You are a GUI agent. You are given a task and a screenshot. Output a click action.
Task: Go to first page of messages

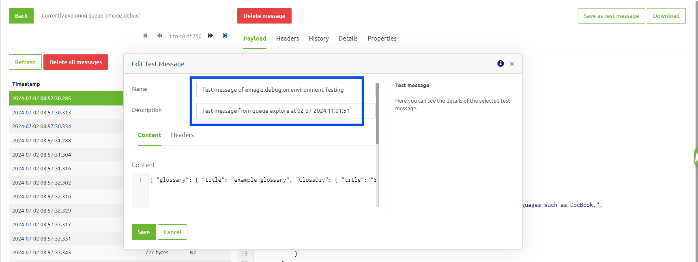click(145, 36)
